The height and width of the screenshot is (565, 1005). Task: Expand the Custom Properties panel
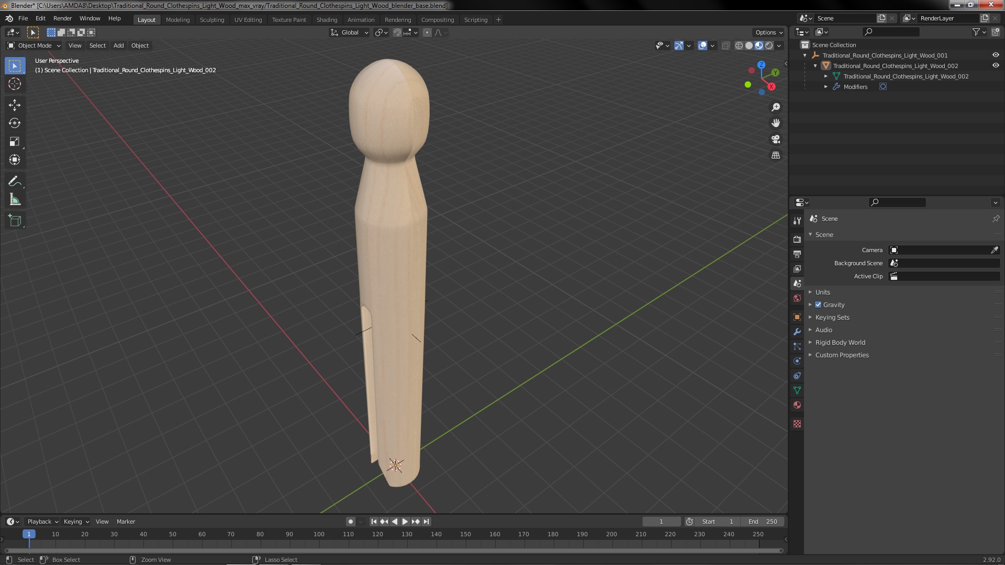coord(842,355)
